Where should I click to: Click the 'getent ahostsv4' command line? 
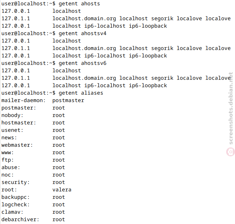pyautogui.click(x=54, y=33)
